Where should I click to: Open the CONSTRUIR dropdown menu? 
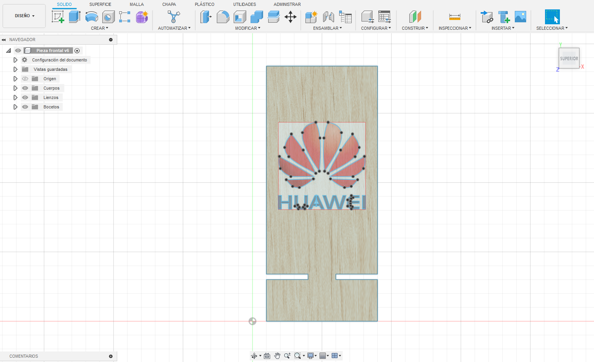415,28
